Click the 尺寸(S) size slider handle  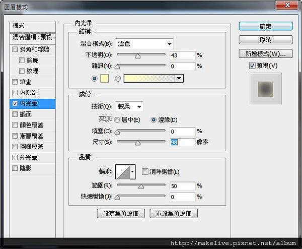(138, 143)
